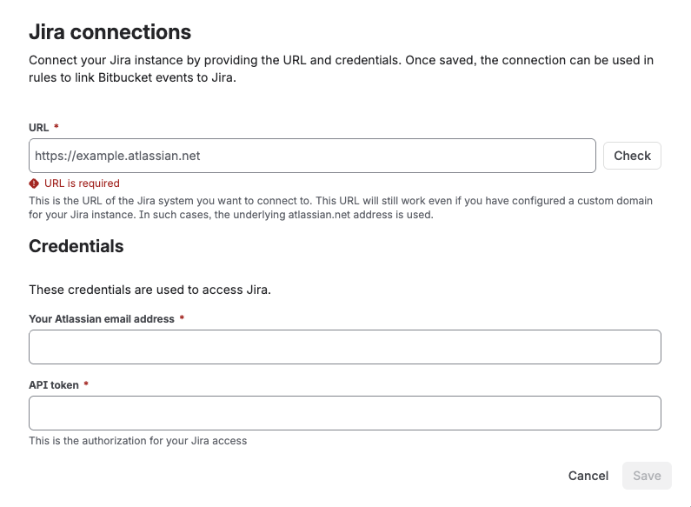Click the asterisk after email address label
This screenshot has height=507, width=691.
click(x=182, y=318)
